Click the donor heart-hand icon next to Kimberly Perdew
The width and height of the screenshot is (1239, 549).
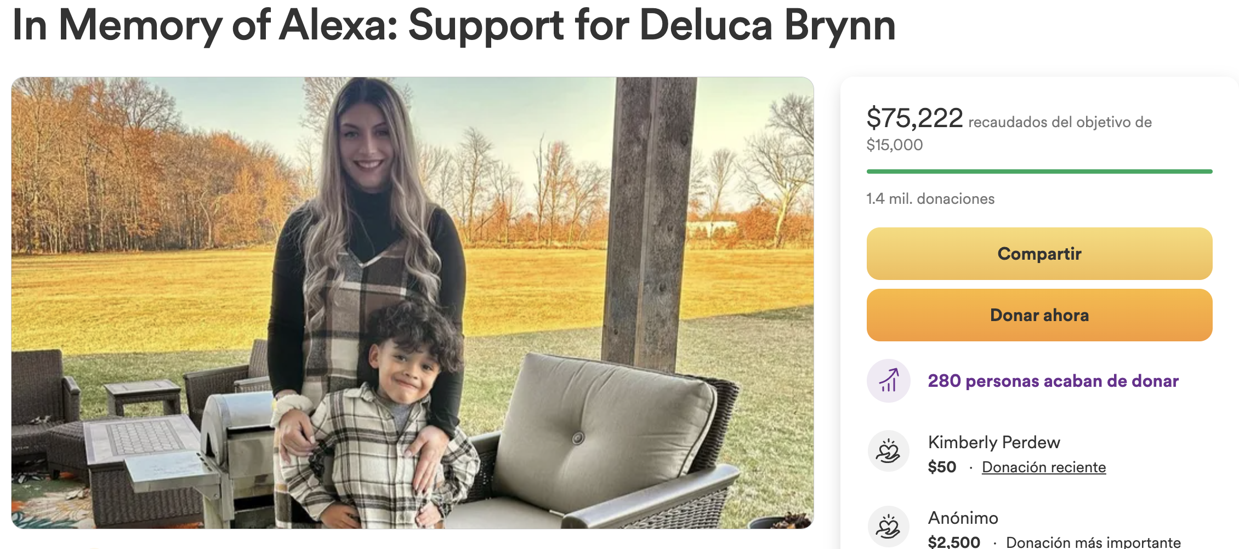(889, 452)
